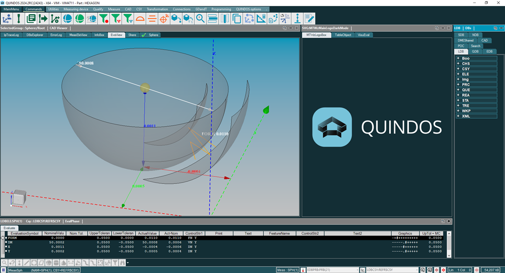Click the view orientation cube in CAD viewer
The height and width of the screenshot is (273, 505).
pyautogui.click(x=19, y=198)
